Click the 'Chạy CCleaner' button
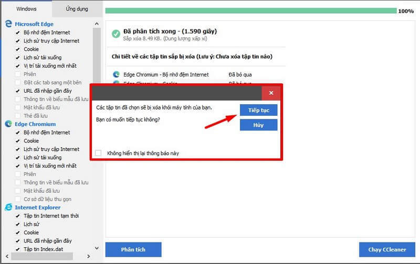The image size is (420, 264). 386,250
